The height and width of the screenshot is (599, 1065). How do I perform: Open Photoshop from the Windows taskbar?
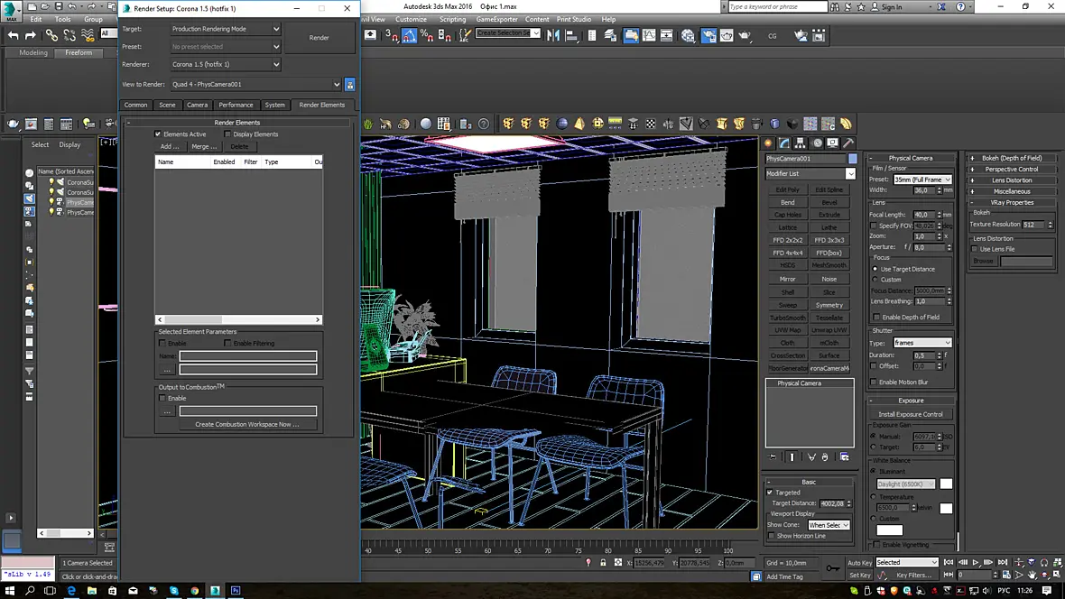(x=236, y=590)
